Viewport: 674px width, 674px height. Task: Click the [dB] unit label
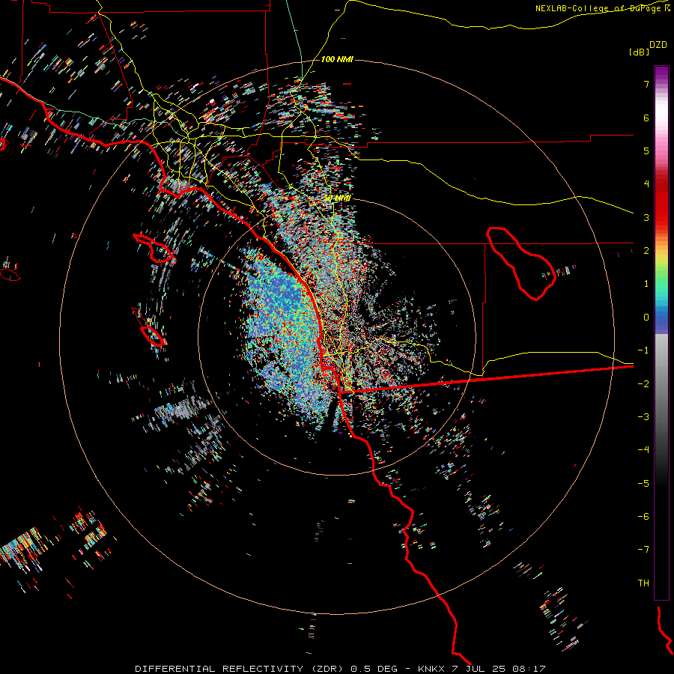639,52
